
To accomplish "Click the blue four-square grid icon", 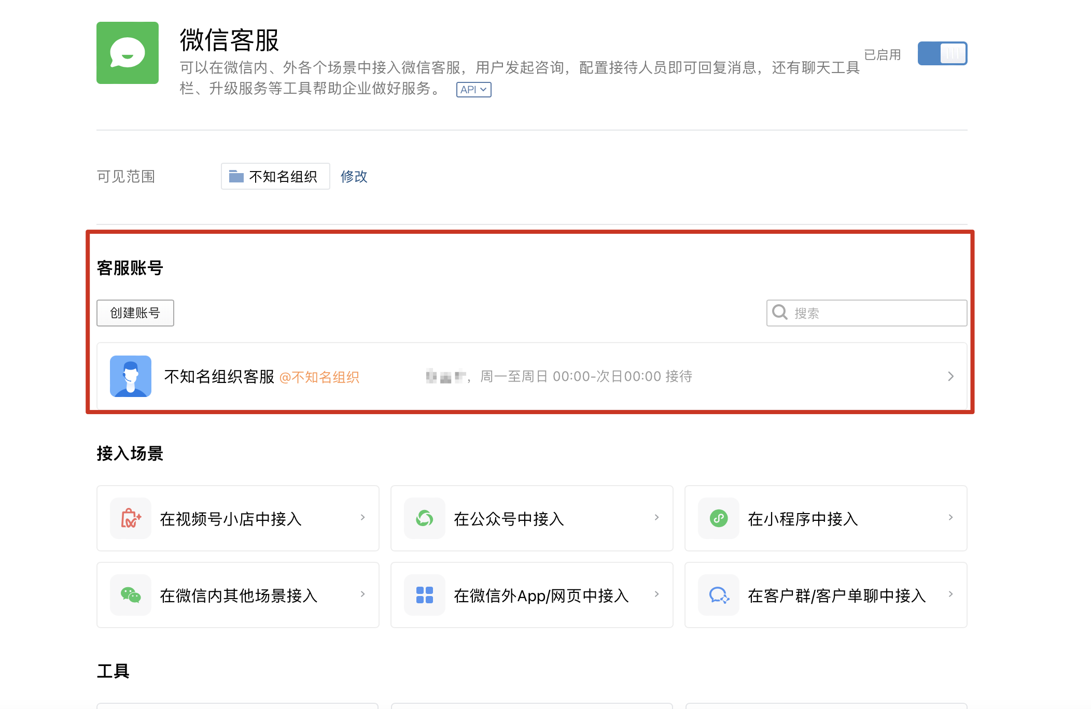I will pyautogui.click(x=425, y=595).
